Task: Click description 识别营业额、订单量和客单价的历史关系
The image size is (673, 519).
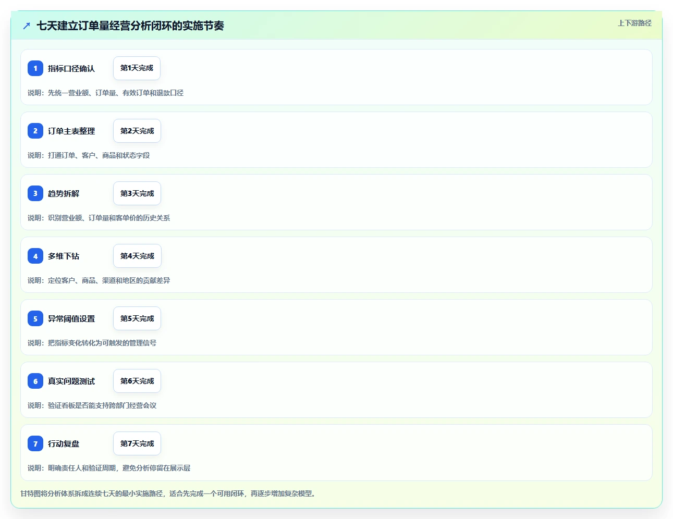Action: (109, 218)
